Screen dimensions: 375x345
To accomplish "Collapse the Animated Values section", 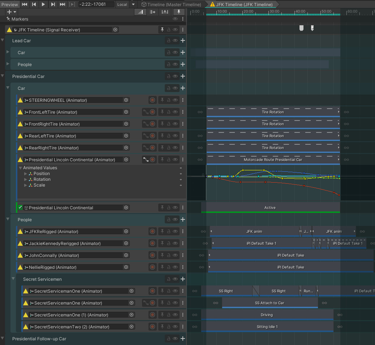I will click(20, 168).
